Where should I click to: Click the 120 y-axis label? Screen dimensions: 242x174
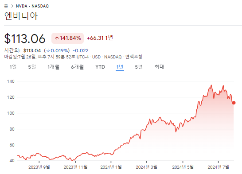click(x=11, y=97)
